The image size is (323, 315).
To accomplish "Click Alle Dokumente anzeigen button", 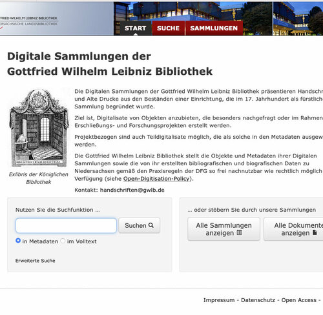I will (293, 229).
